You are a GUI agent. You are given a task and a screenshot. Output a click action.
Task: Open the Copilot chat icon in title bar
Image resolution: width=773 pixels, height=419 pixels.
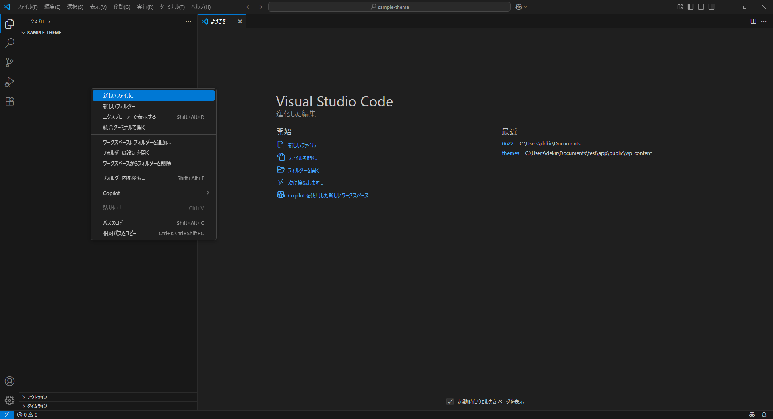[519, 7]
